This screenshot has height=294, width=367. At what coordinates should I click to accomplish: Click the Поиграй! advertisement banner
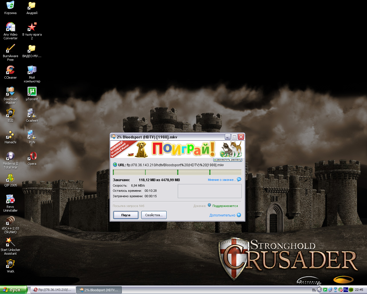pyautogui.click(x=177, y=149)
